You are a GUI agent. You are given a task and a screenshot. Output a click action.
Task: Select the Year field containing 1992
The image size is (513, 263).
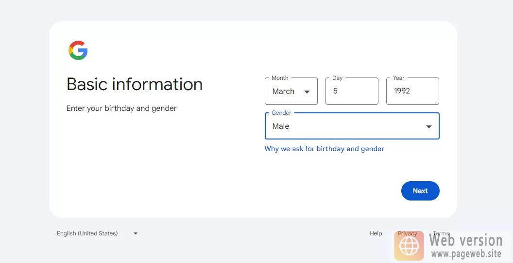[x=412, y=91]
